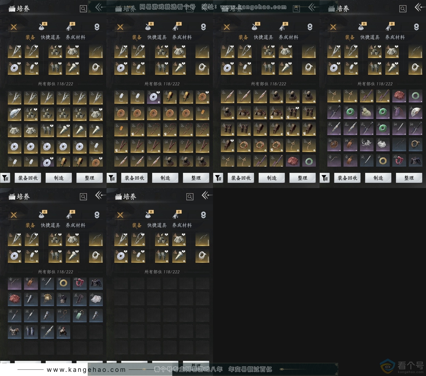426x376 pixels.
Task: Click 培养 title in top-left panel
Action: (23, 9)
